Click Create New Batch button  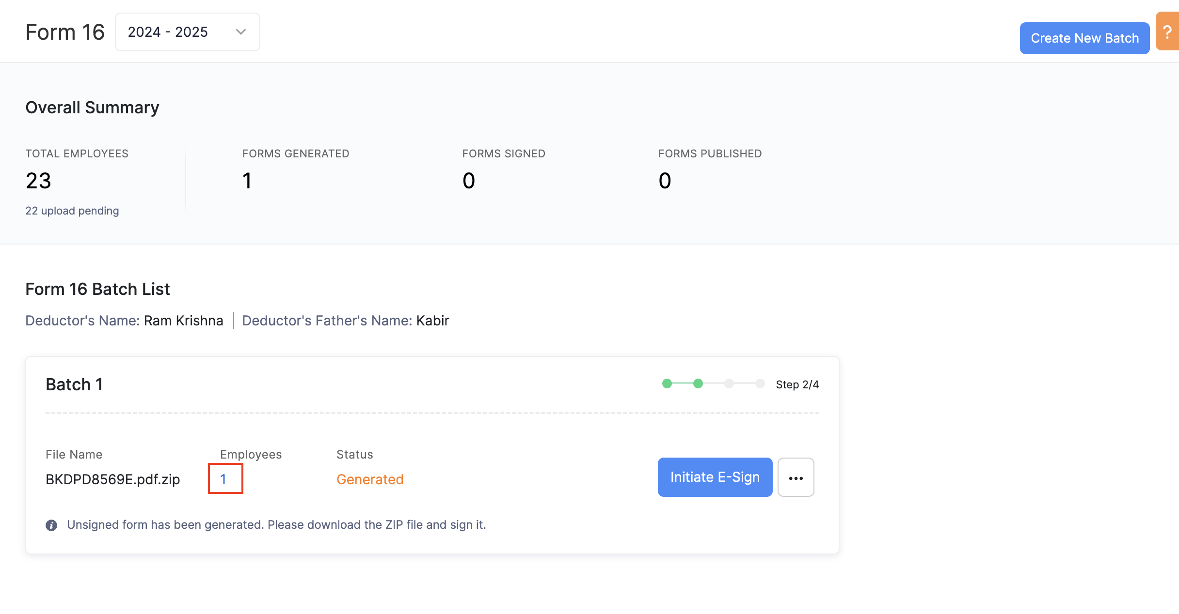tap(1084, 38)
